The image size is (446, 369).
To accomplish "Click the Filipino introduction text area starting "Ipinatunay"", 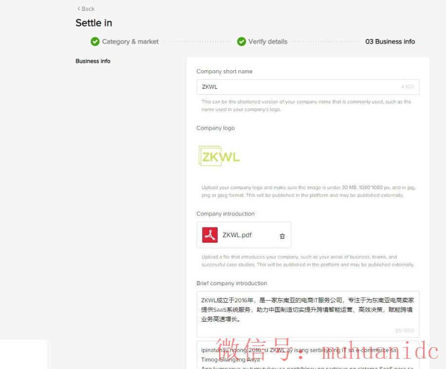I will [x=307, y=356].
